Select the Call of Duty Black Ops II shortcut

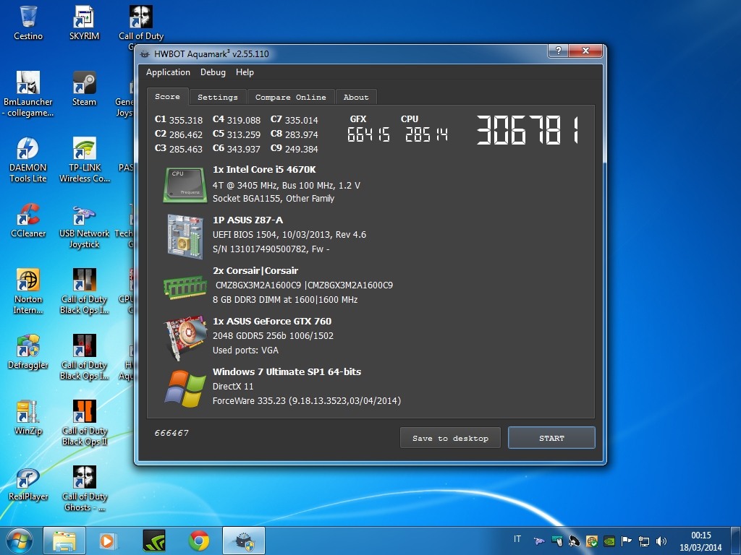click(85, 423)
